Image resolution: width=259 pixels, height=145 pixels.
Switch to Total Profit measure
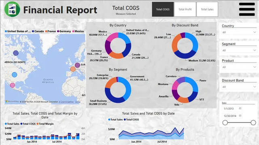(x=185, y=9)
